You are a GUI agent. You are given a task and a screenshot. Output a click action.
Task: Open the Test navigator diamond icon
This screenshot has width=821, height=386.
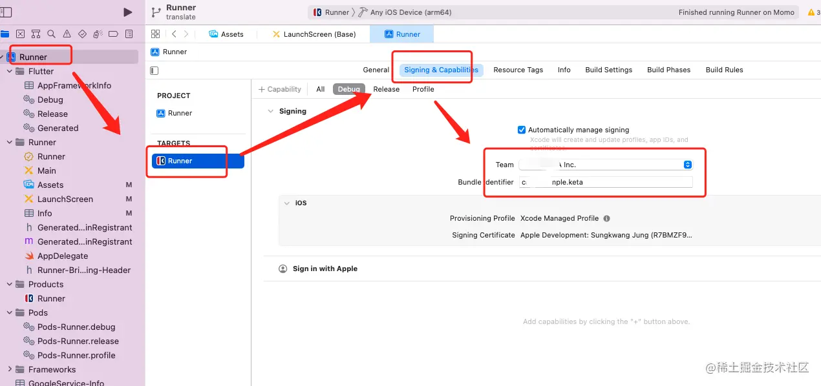82,34
